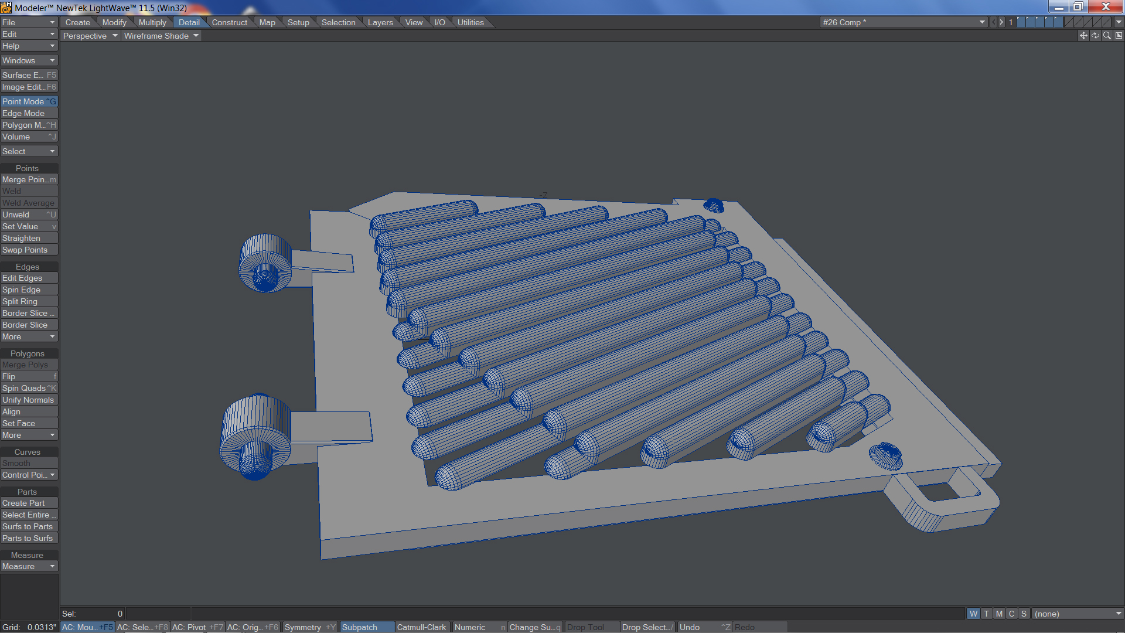Open the object selector #26 Comp dropdown
1125x633 pixels.
coord(904,22)
